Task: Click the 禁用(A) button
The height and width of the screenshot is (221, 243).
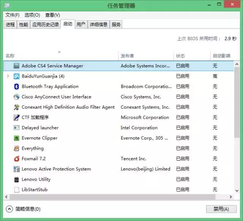Action: [221, 209]
